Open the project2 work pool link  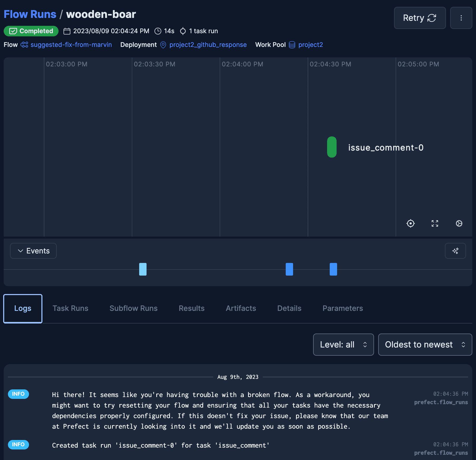click(310, 45)
